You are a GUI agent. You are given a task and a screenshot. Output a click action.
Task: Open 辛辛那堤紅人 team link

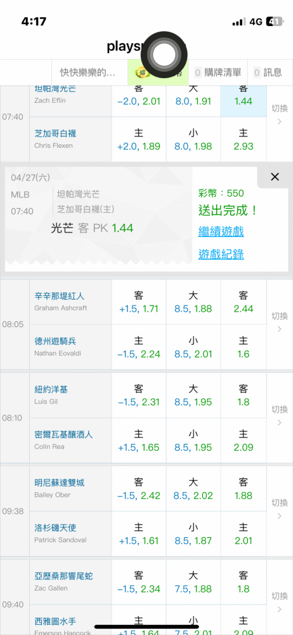point(60,297)
